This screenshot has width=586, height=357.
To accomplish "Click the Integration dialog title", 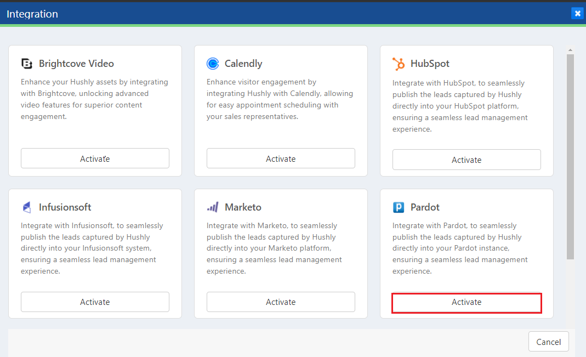I will (x=32, y=14).
